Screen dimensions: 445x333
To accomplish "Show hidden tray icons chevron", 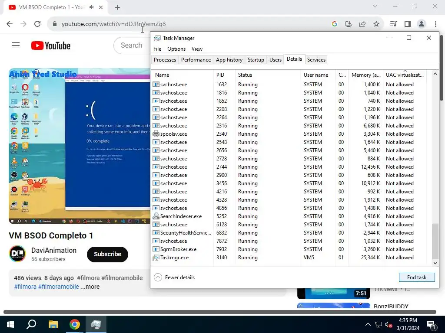I will [368, 324].
